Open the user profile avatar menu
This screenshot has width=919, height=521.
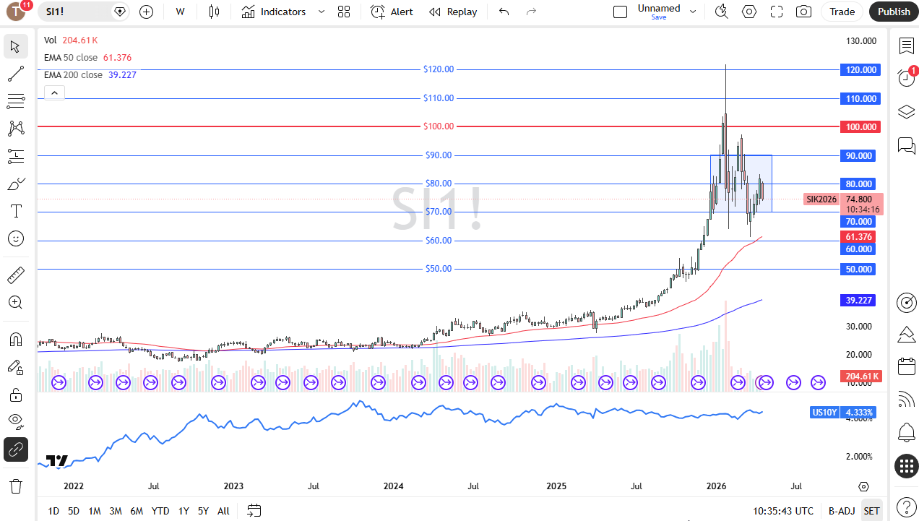tap(16, 11)
